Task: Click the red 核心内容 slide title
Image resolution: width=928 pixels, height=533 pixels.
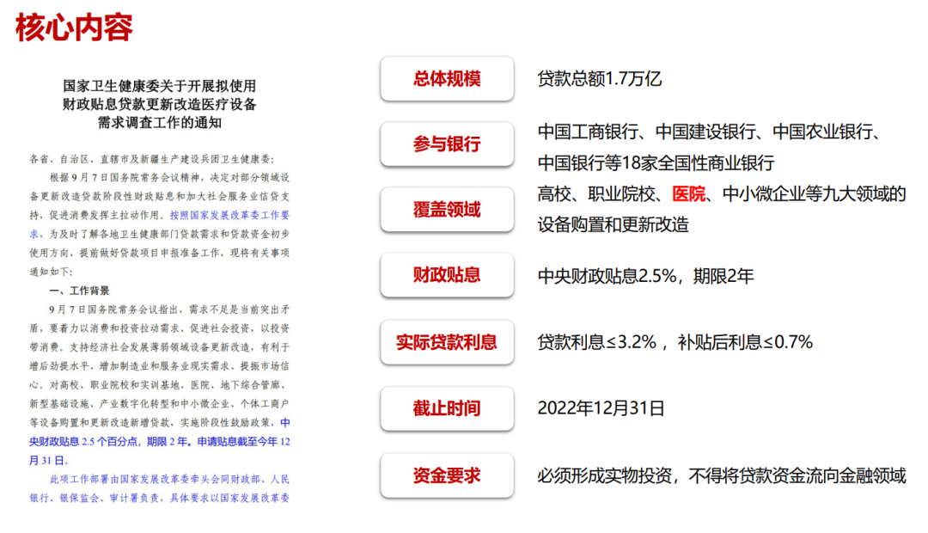Action: (74, 28)
